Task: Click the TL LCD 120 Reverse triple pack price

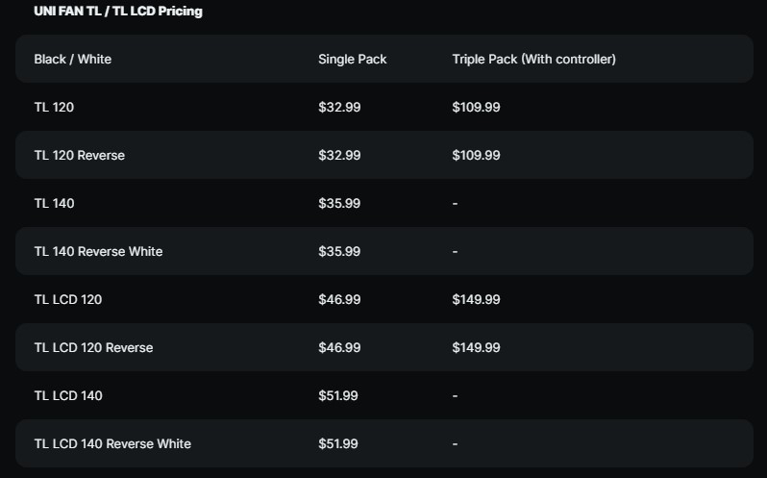Action: pyautogui.click(x=476, y=348)
